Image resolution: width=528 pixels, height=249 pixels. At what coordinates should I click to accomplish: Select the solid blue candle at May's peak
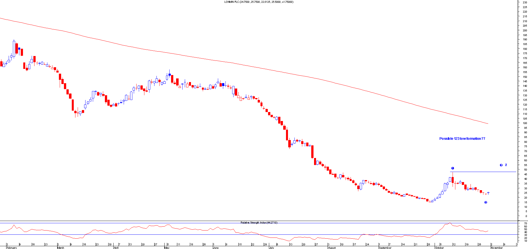coord(170,75)
